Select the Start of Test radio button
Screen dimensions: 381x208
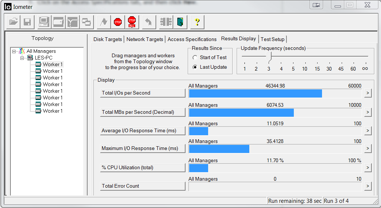[195, 58]
